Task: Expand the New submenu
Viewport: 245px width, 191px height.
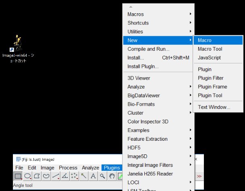Action: 158,40
